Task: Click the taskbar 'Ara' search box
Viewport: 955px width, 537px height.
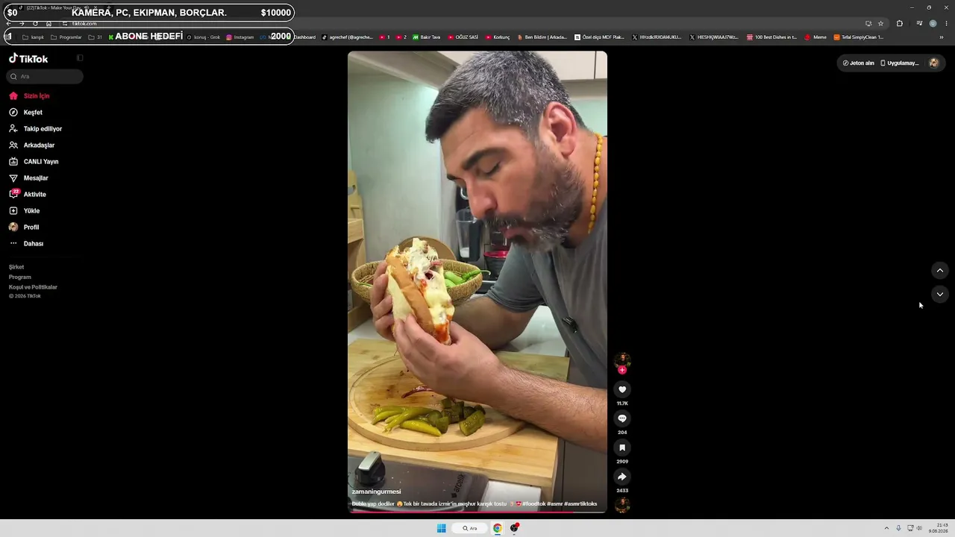Action: point(469,528)
